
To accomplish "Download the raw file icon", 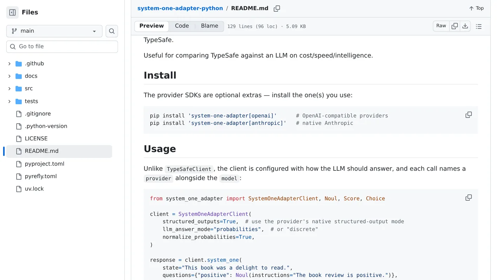I will click(465, 26).
